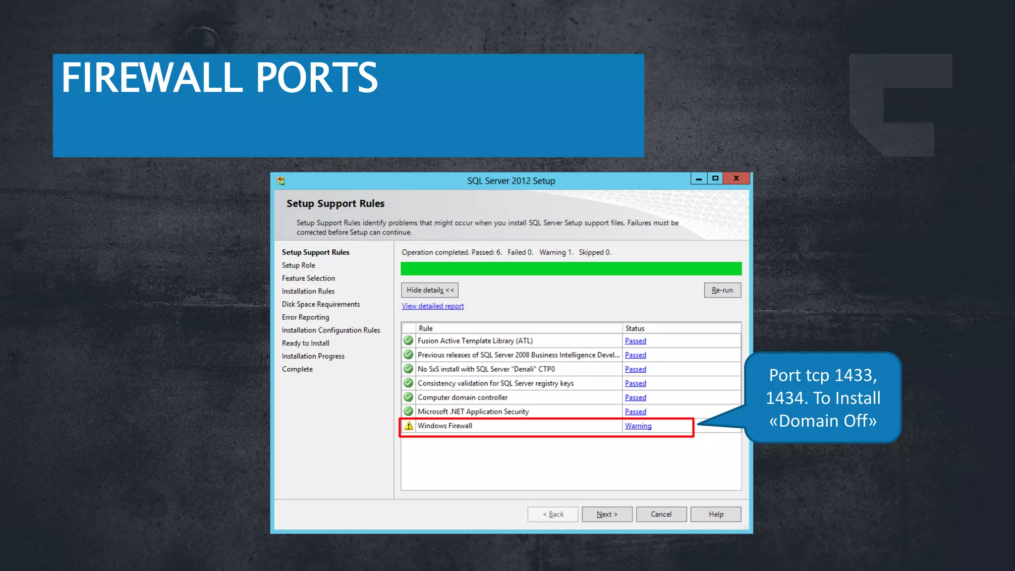This screenshot has width=1015, height=571.
Task: Collapse rule list with Hide details button
Action: [430, 290]
